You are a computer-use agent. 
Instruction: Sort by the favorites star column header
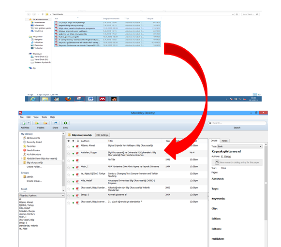click(69, 141)
